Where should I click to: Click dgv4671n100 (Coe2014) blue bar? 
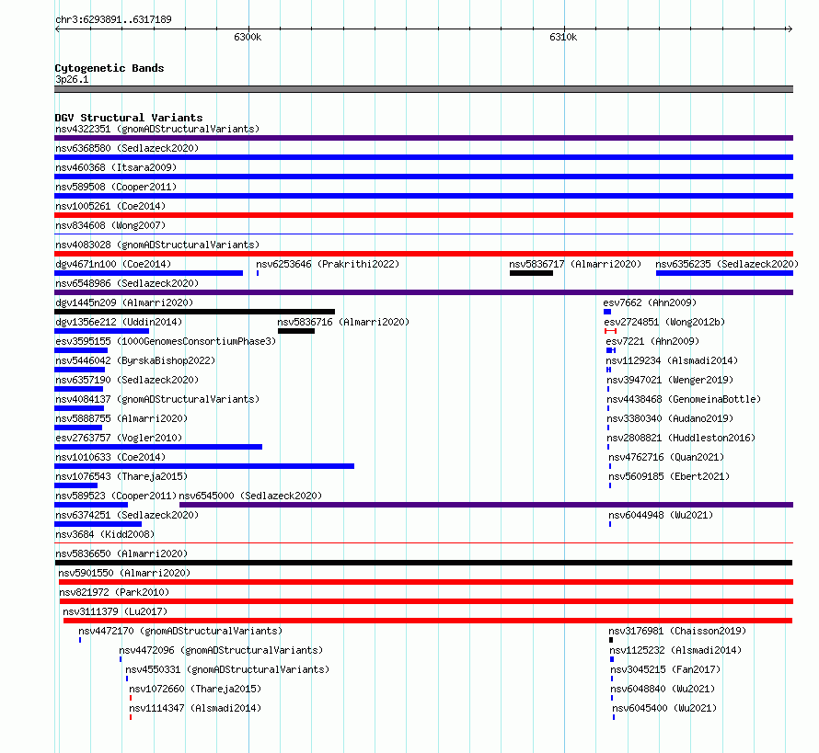point(148,273)
